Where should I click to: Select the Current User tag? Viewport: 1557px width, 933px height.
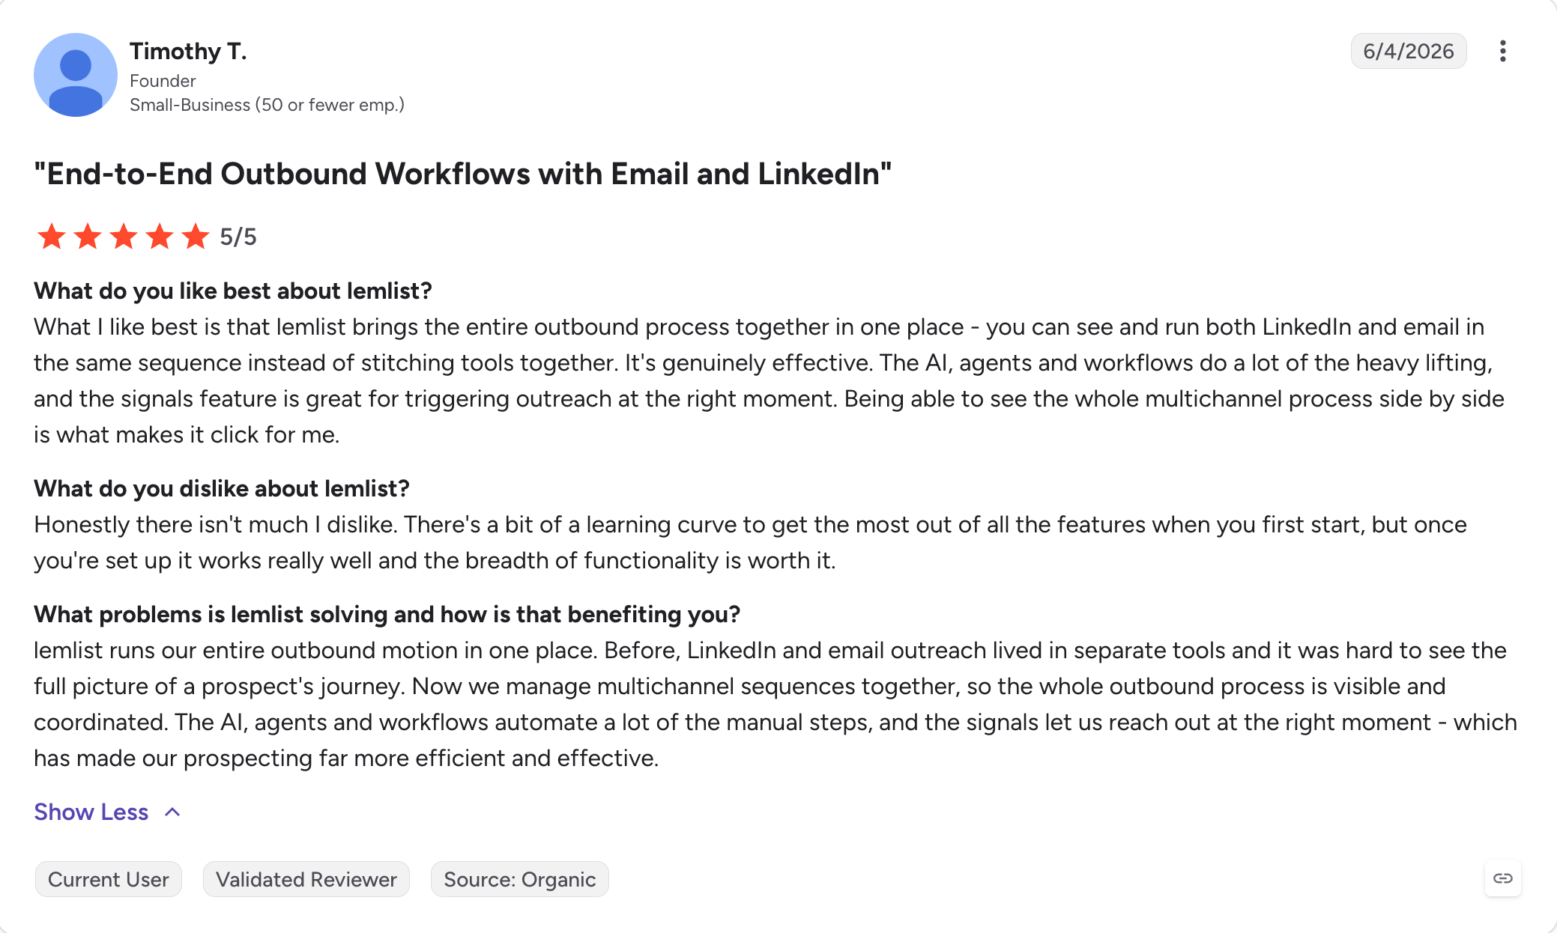pyautogui.click(x=109, y=879)
